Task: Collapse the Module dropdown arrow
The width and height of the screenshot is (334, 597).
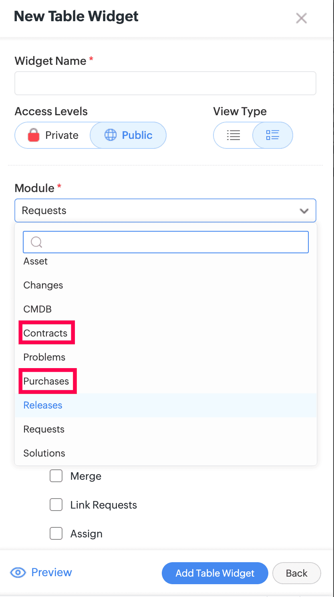Action: (304, 211)
